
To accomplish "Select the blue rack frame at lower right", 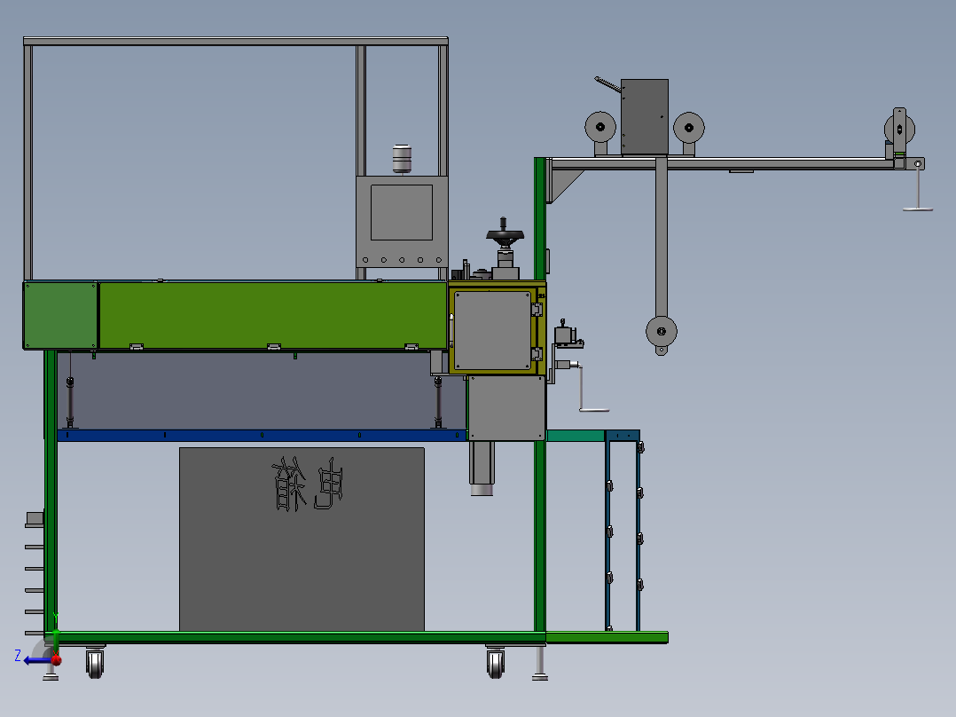I will pyautogui.click(x=623, y=531).
